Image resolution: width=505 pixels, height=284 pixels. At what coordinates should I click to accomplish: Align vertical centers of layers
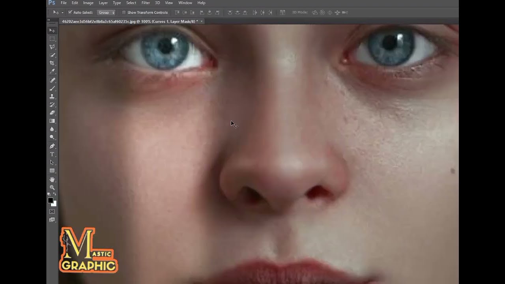(184, 13)
